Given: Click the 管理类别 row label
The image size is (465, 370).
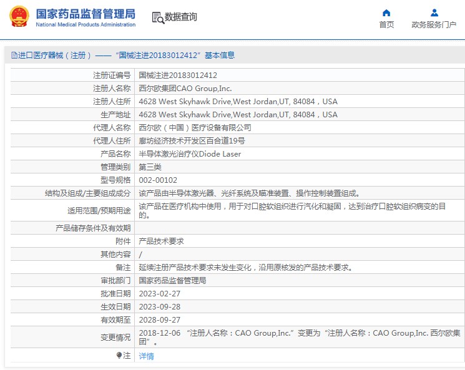Looking at the screenshot, I should pyautogui.click(x=115, y=167).
